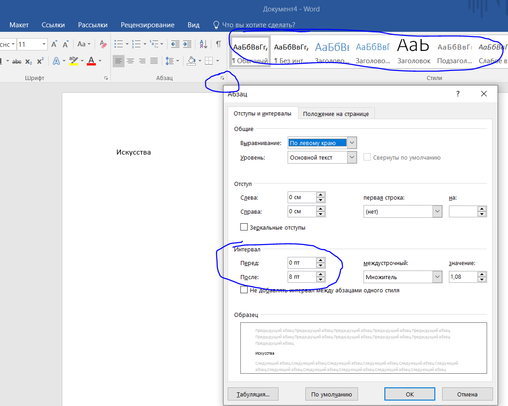Open the Уровень dropdown
This screenshot has height=406, width=508.
(x=352, y=157)
